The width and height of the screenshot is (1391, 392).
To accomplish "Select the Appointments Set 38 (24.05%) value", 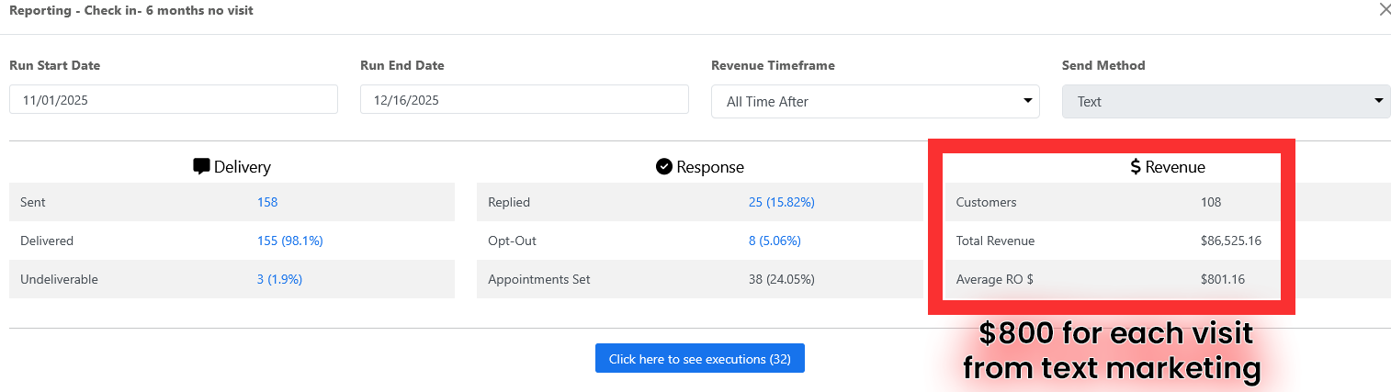I will pyautogui.click(x=781, y=279).
